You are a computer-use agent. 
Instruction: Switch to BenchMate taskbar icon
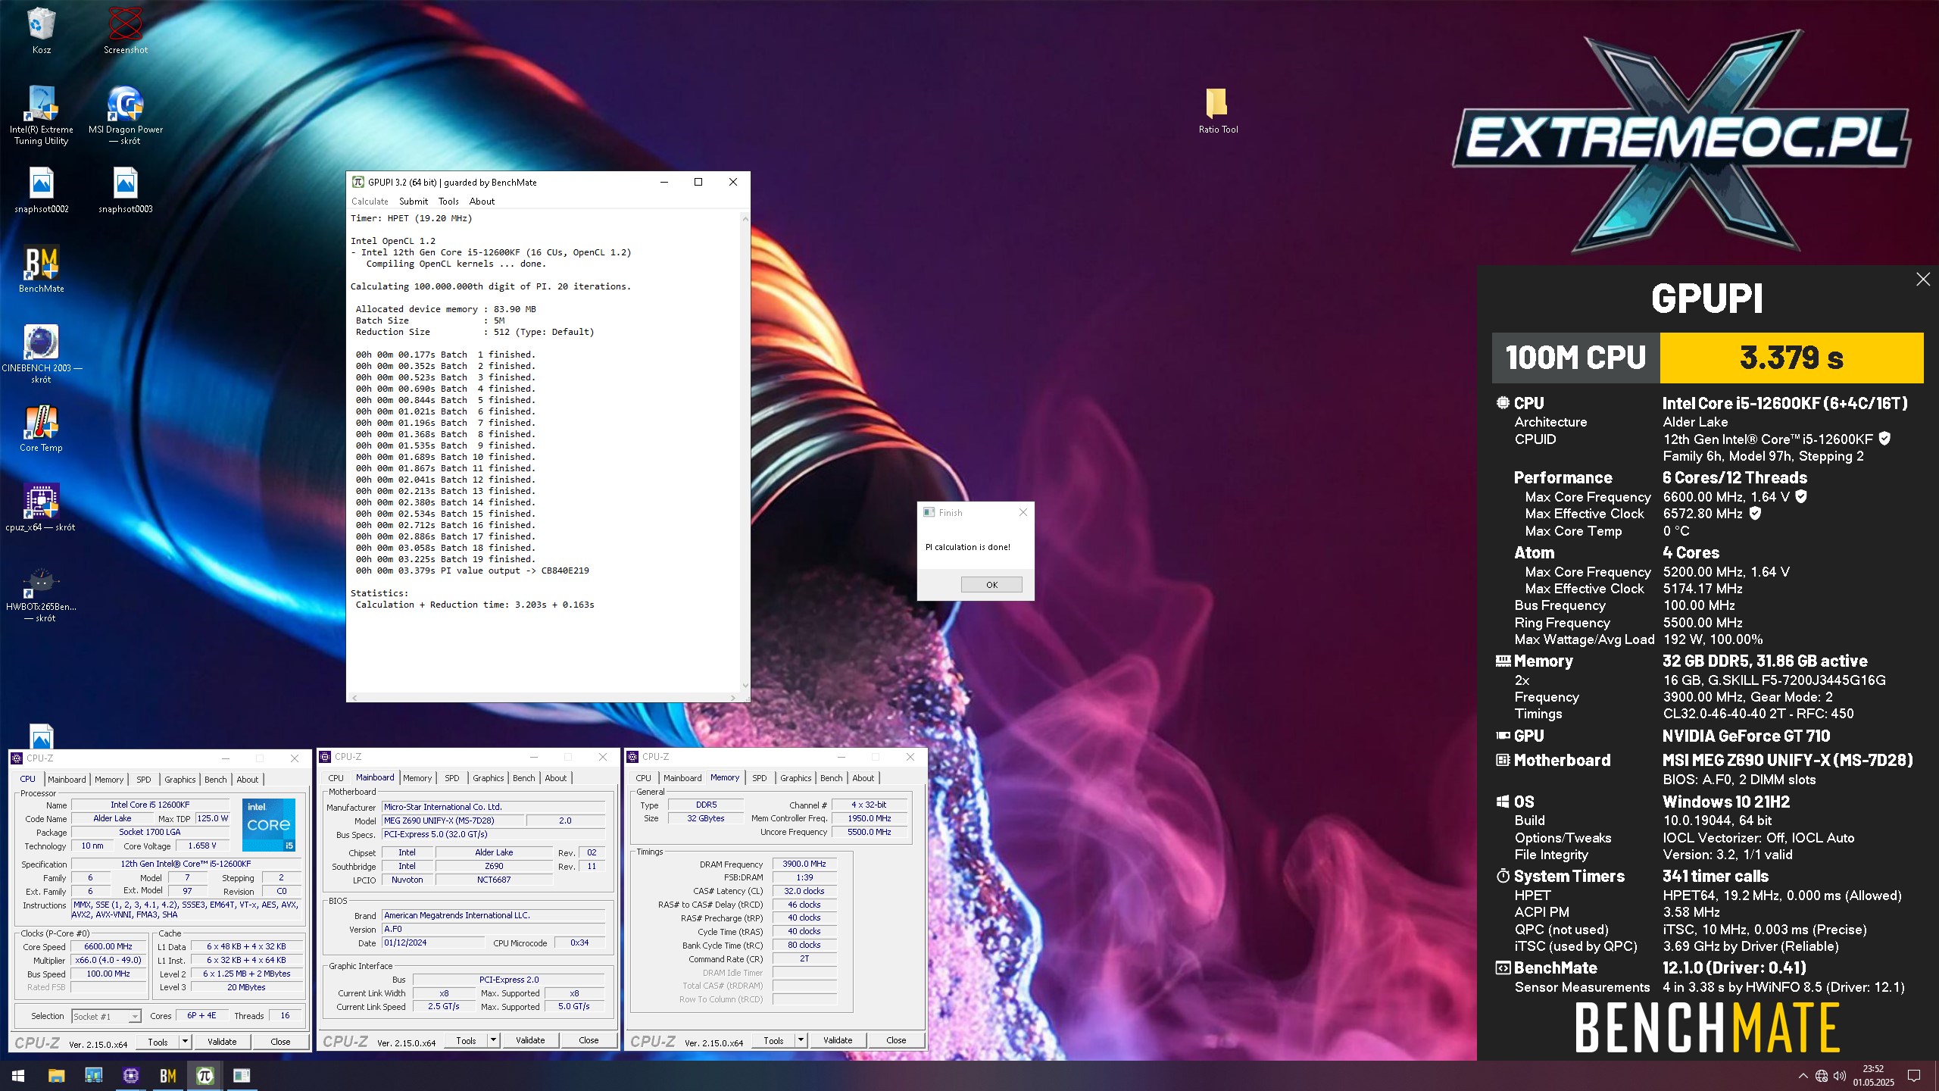tap(167, 1076)
